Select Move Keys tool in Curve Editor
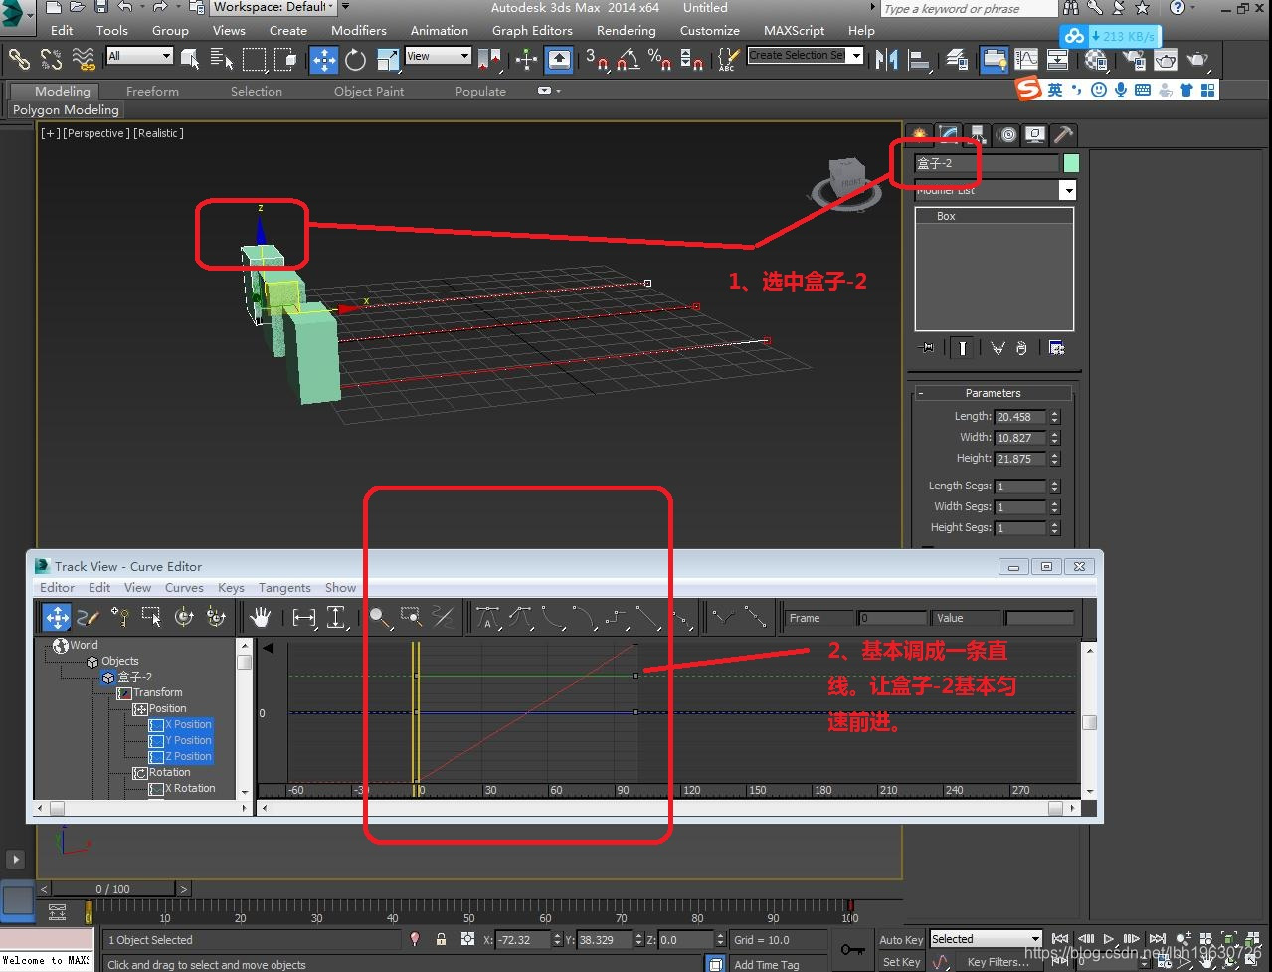 coord(57,618)
